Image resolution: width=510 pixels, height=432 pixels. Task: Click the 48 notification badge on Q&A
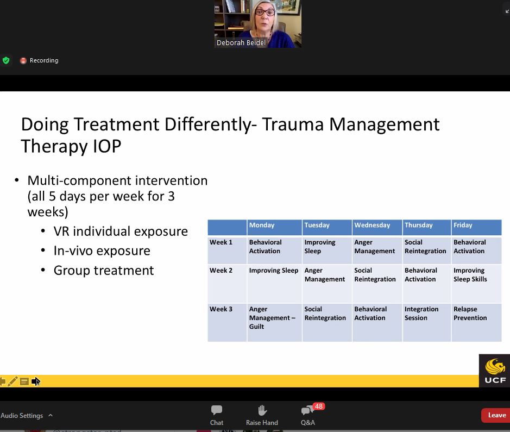click(319, 406)
